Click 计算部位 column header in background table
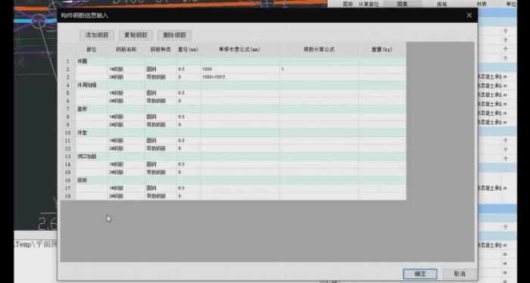This screenshot has width=530, height=283. (369, 4)
